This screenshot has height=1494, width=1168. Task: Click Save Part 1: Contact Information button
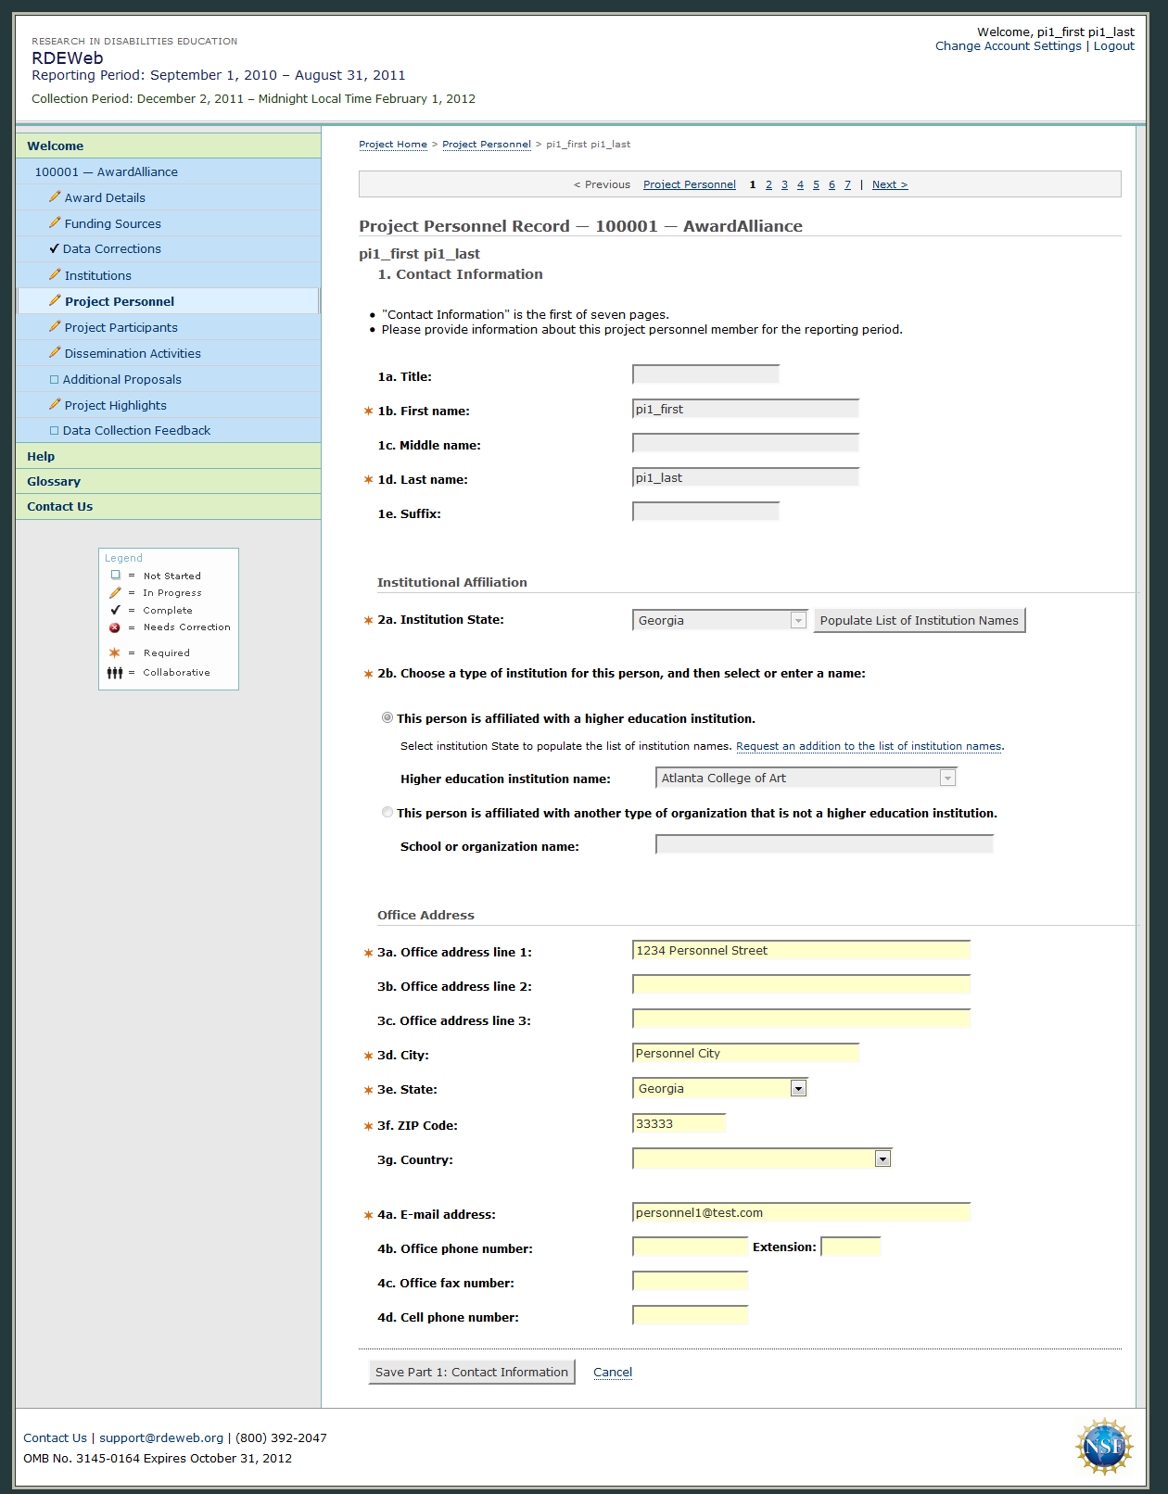pos(471,1372)
